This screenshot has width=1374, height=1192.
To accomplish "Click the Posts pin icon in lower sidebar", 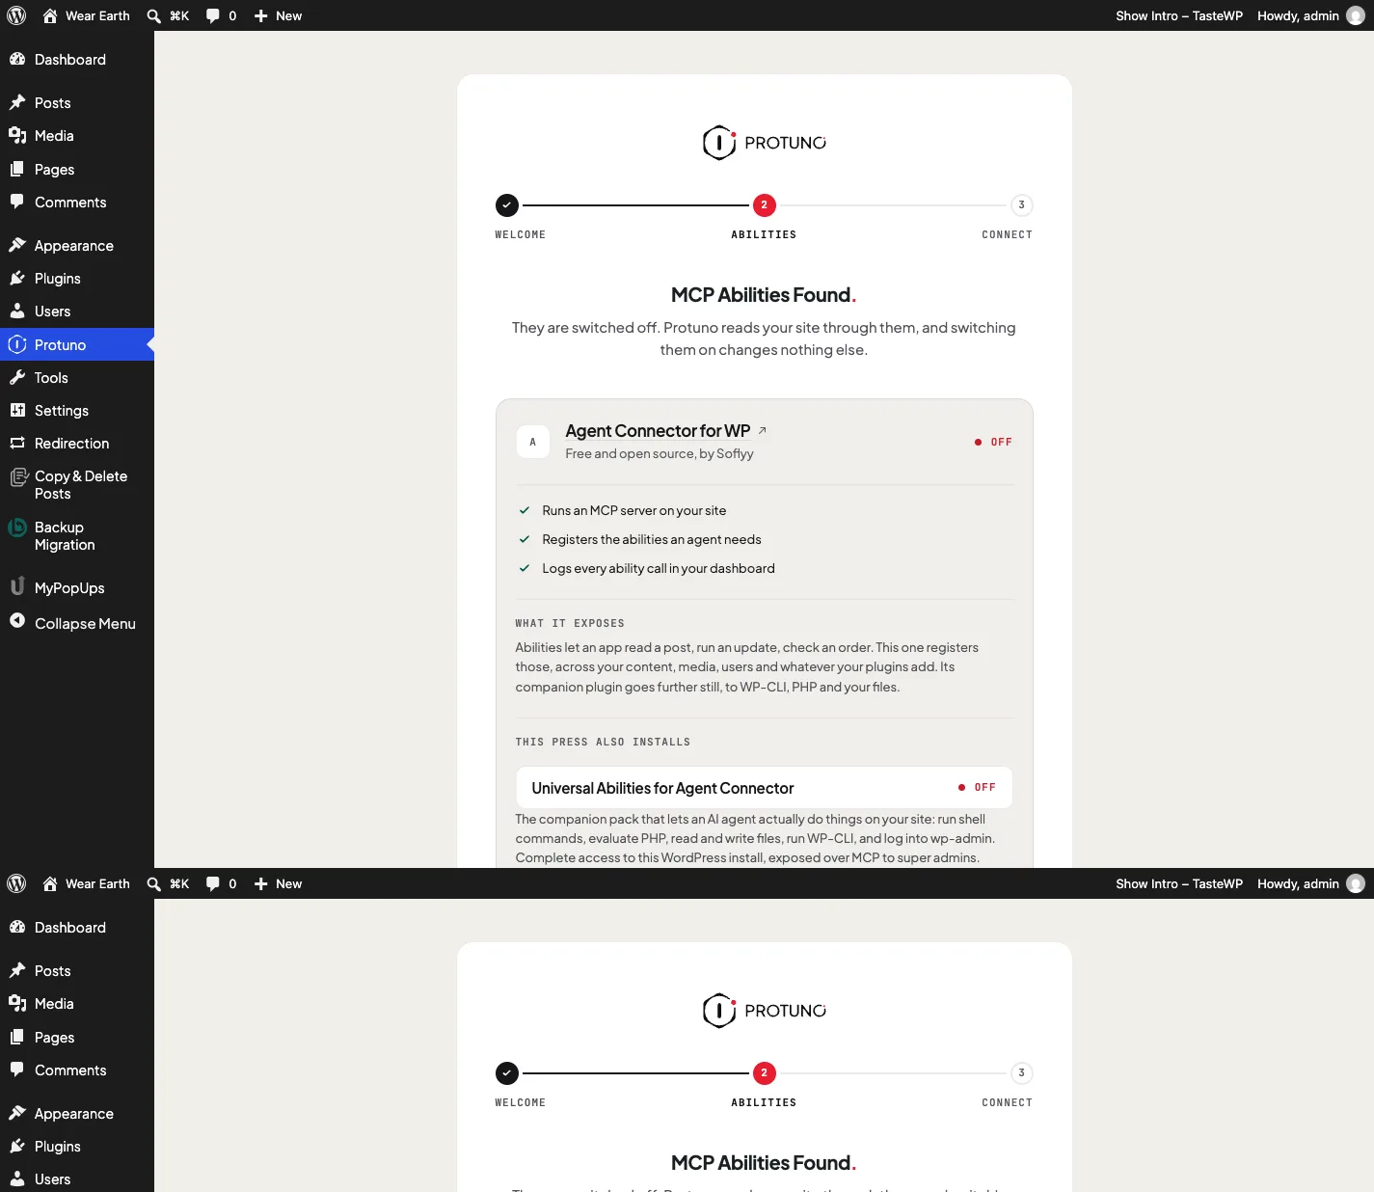I will 17,970.
